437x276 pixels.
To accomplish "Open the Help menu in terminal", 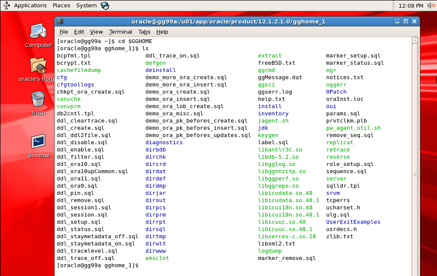I will [x=162, y=32].
